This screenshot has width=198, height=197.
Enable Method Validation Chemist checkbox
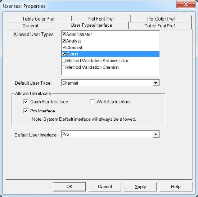[x=64, y=67]
